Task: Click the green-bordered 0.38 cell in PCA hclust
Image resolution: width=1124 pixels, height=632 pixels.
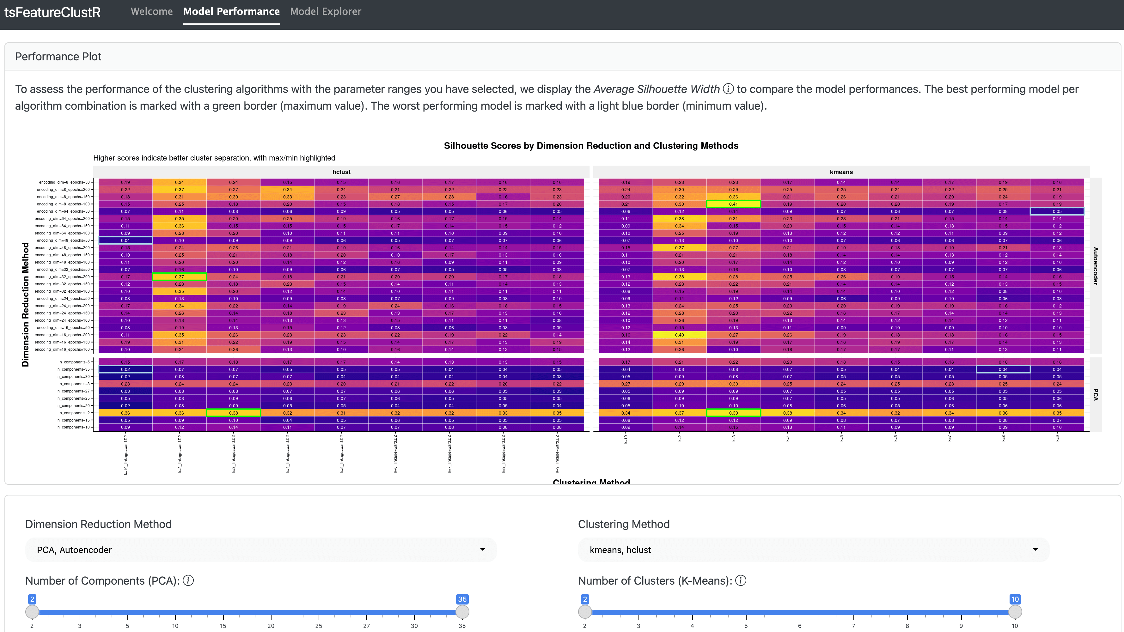Action: tap(234, 413)
